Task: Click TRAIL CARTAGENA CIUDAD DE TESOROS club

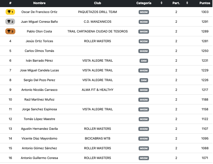Action: click(x=97, y=32)
